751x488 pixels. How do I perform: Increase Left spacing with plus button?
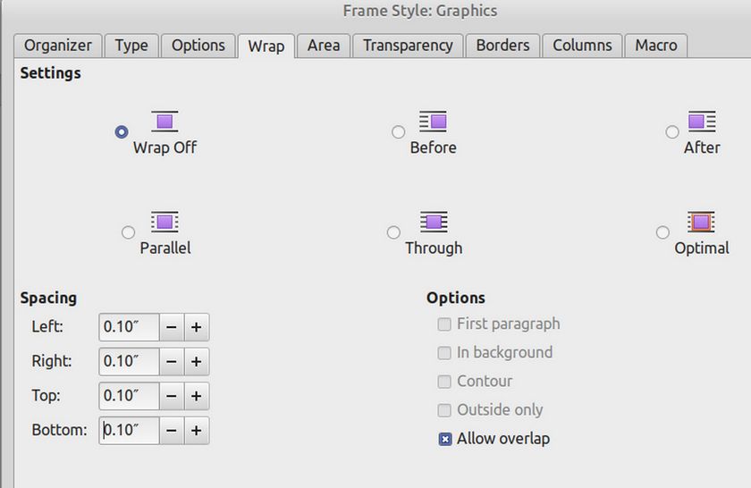[196, 328]
